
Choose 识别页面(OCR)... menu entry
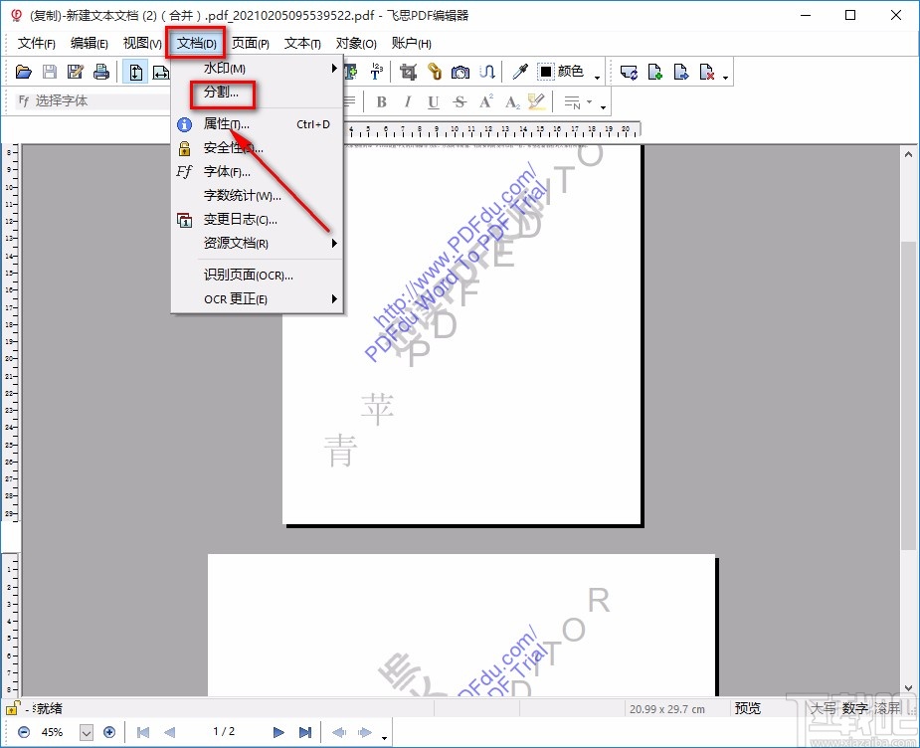[257, 275]
